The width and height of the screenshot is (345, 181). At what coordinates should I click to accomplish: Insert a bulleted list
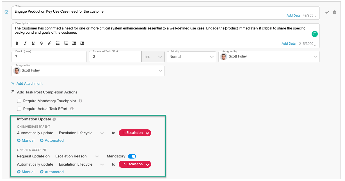(58, 43)
